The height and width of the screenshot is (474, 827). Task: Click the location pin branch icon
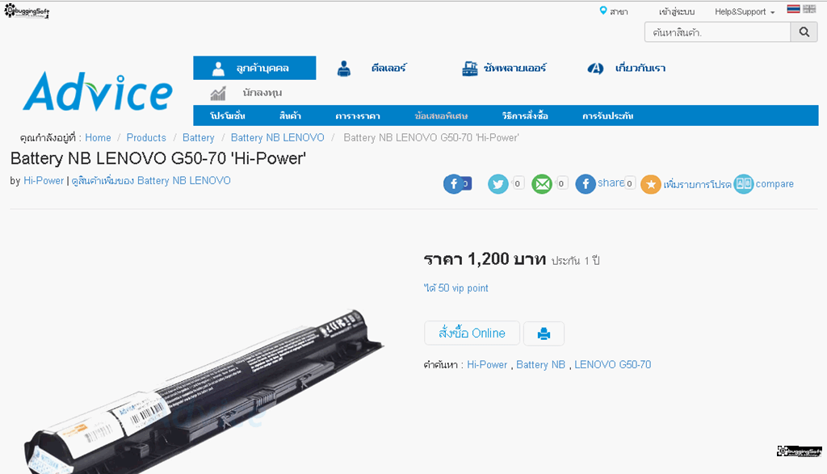[x=602, y=10]
